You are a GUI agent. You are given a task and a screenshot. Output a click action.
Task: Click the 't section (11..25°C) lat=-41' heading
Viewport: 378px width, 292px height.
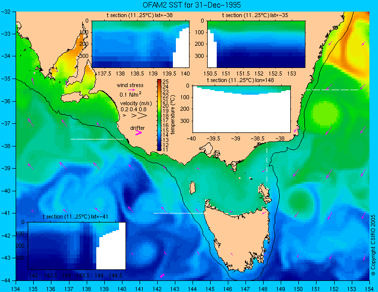75,216
